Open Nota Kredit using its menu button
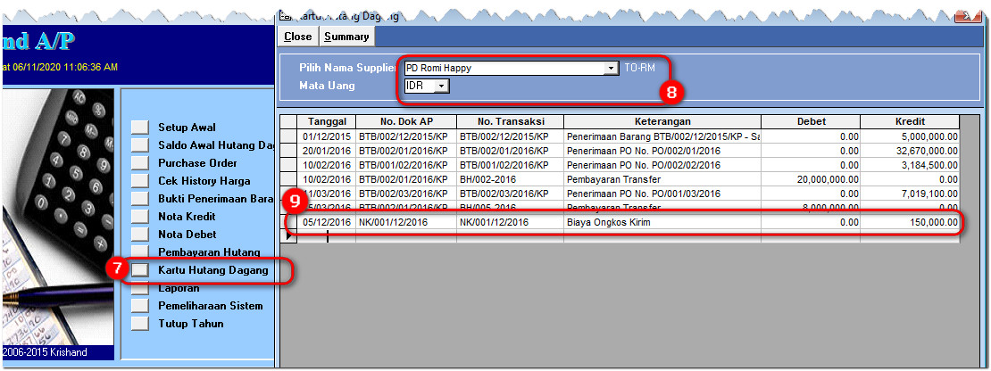 [x=139, y=216]
